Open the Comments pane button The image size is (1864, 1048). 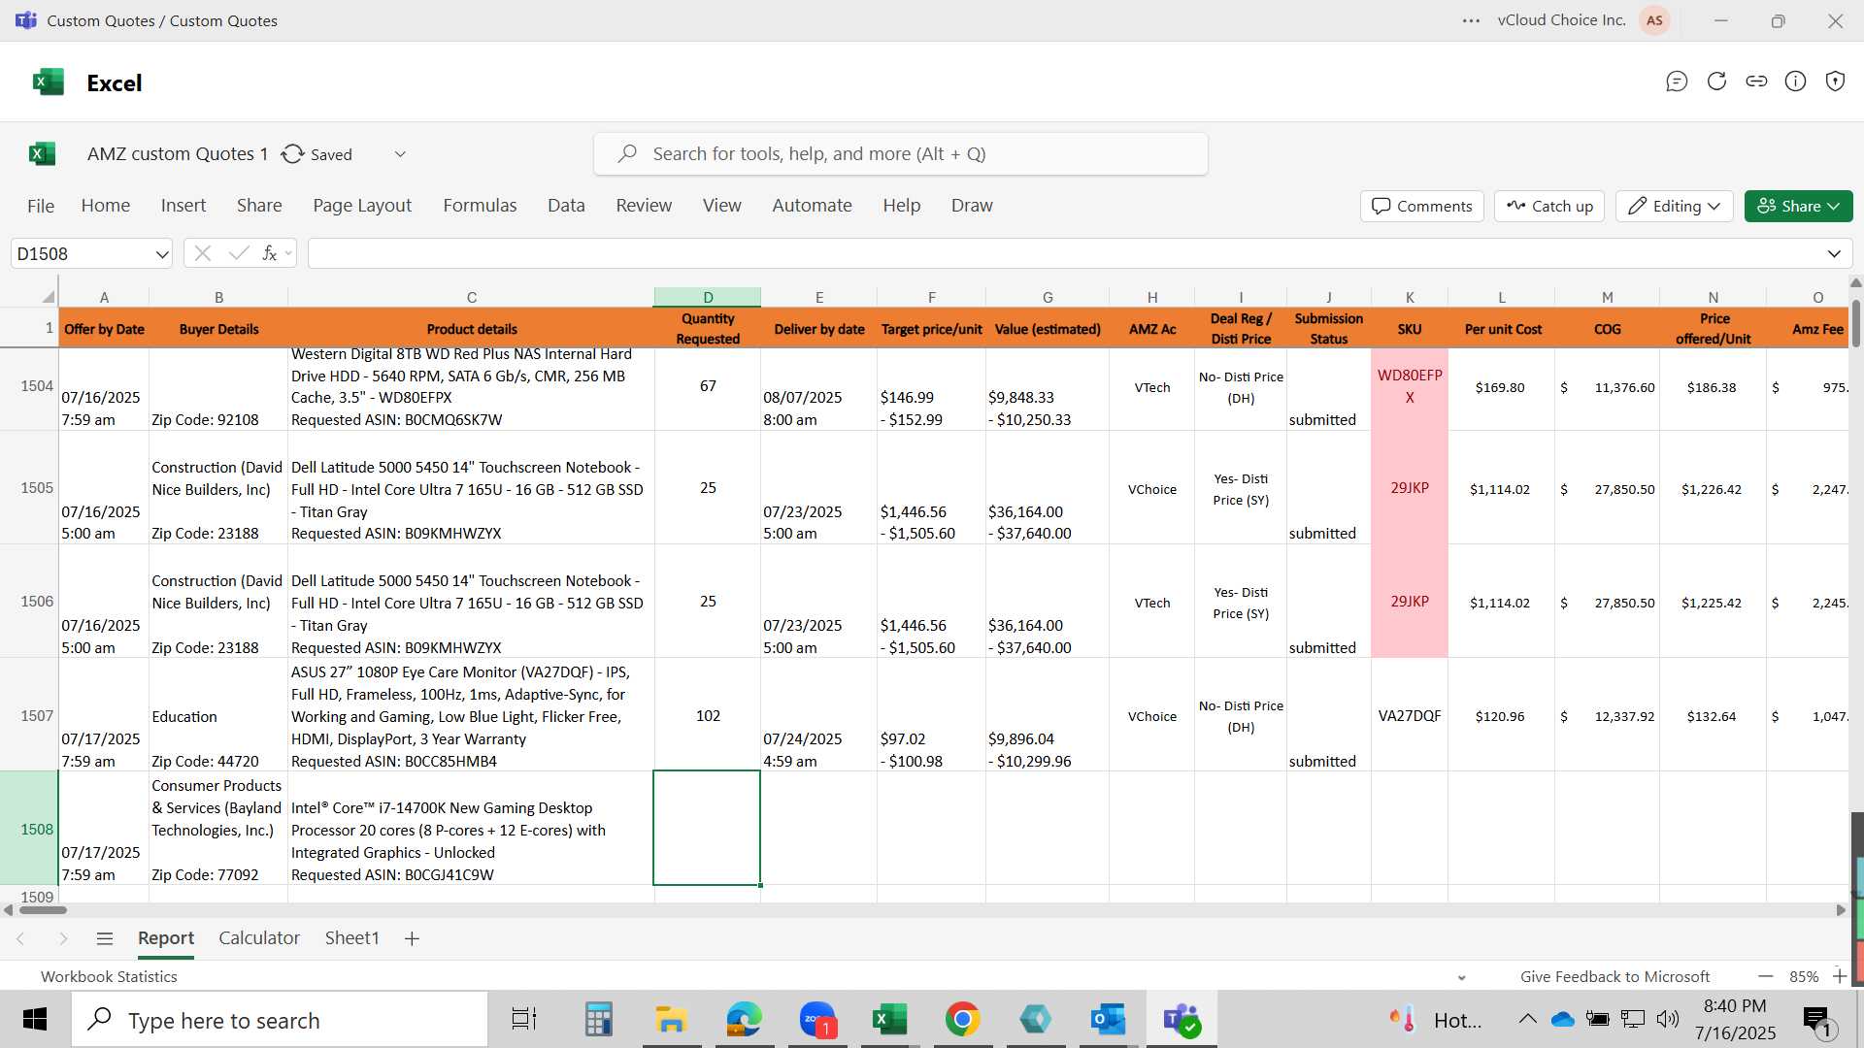click(1422, 206)
